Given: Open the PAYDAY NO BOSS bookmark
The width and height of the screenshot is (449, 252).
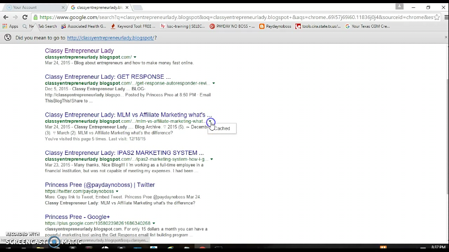Looking at the screenshot, I should pos(232,26).
